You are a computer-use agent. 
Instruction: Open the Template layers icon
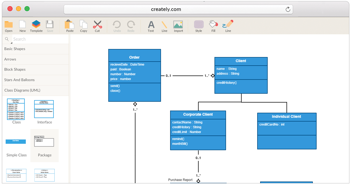36,25
